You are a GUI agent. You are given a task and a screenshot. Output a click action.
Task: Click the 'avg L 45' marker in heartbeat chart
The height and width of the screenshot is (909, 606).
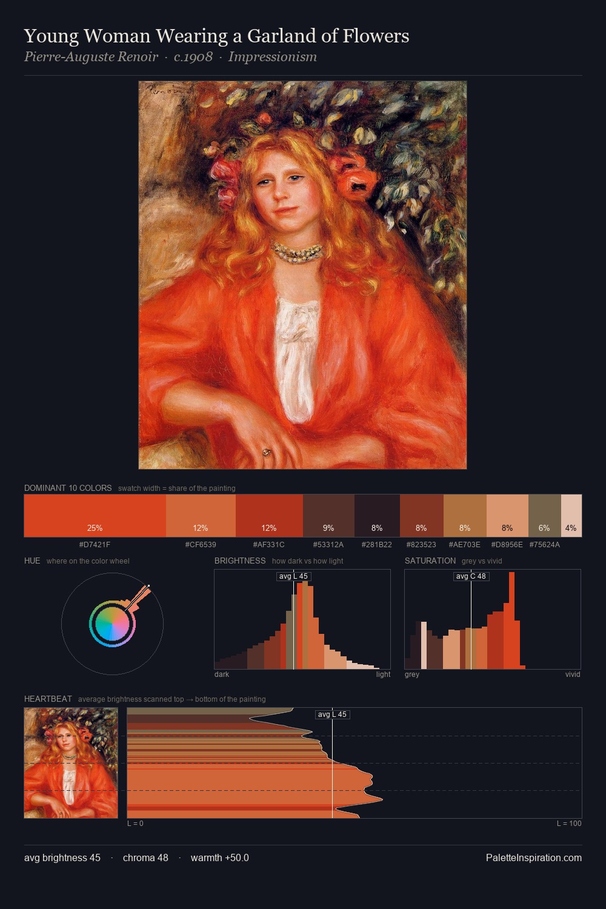coord(332,714)
